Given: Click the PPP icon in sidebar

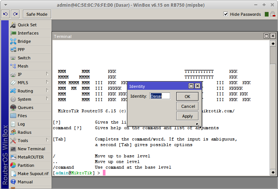Looking at the screenshot, I should click(x=13, y=50).
